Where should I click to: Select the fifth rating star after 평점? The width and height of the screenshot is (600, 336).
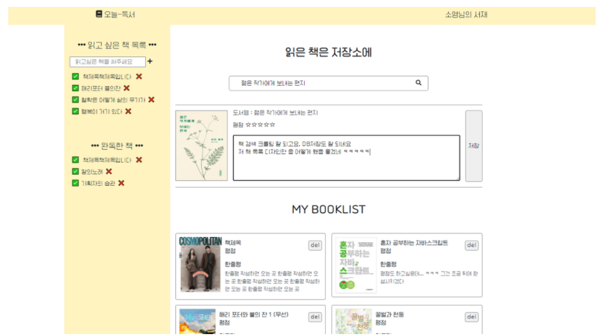pos(272,125)
